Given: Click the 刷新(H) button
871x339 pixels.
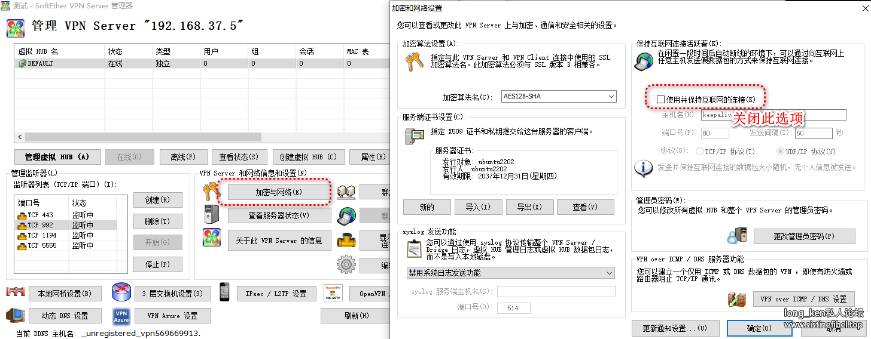Looking at the screenshot, I should click(357, 316).
